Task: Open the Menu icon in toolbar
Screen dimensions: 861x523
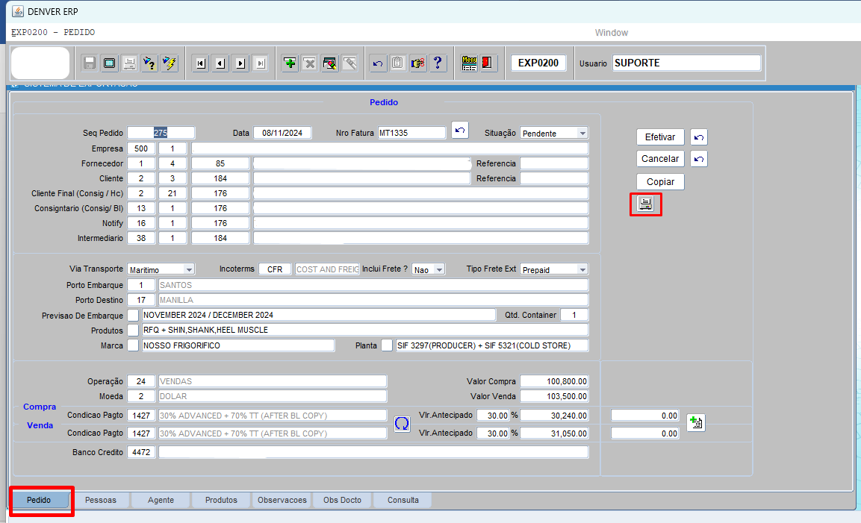Action: click(x=469, y=63)
